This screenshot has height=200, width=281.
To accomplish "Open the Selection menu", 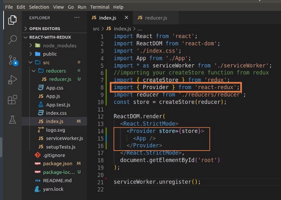I will coord(39,7).
